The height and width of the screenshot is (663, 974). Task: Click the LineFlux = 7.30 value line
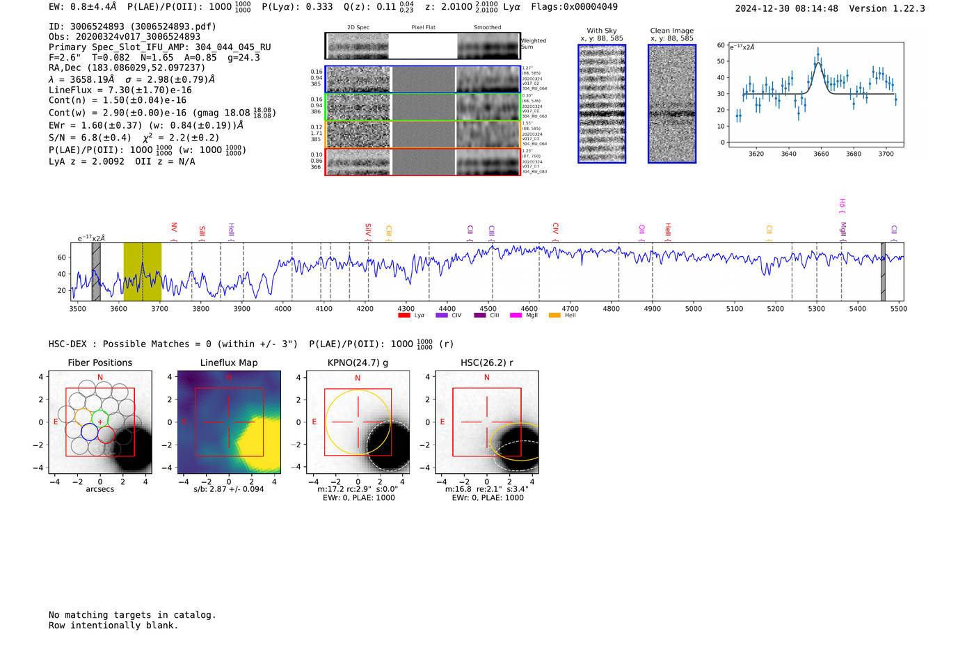pyautogui.click(x=120, y=90)
